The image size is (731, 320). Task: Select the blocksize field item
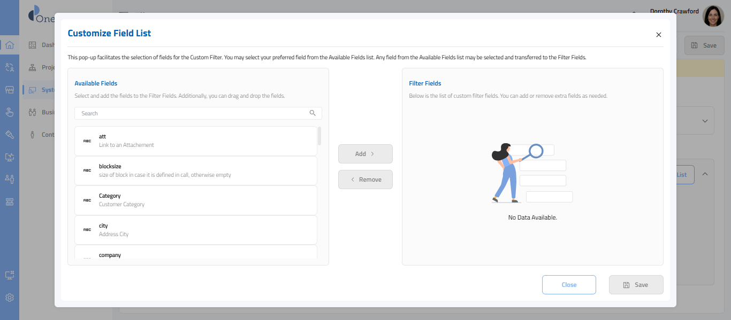195,170
